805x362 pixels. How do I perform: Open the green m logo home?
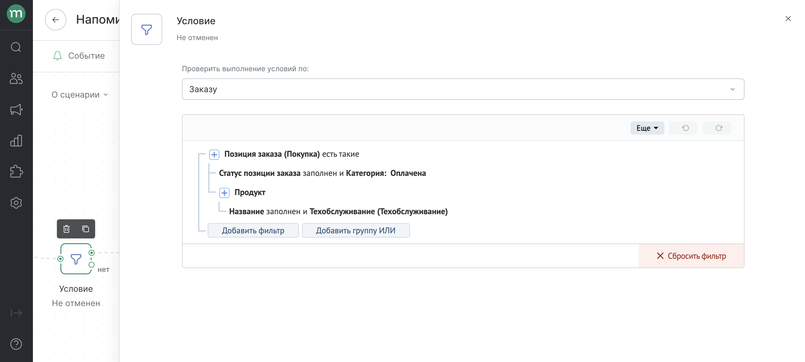click(x=16, y=14)
